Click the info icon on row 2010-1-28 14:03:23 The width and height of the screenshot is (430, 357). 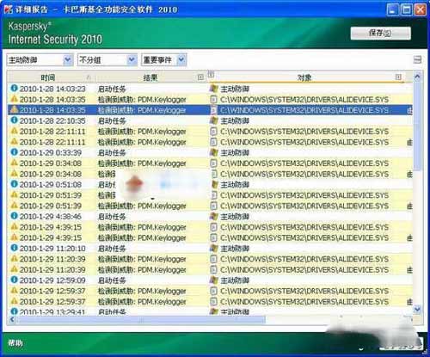click(x=14, y=88)
